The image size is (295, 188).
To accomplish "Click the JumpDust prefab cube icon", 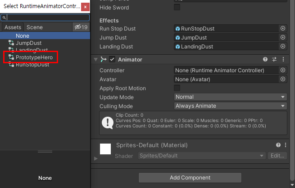I will click(x=177, y=38).
